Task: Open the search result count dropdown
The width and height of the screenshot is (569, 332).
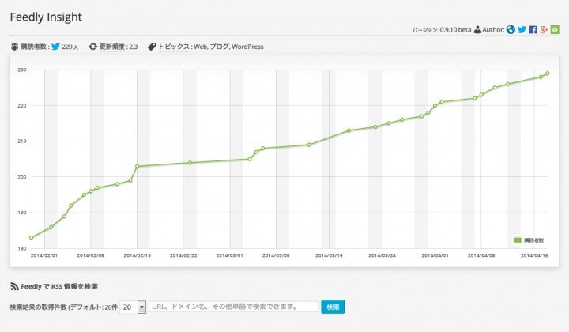Action: pyautogui.click(x=141, y=307)
